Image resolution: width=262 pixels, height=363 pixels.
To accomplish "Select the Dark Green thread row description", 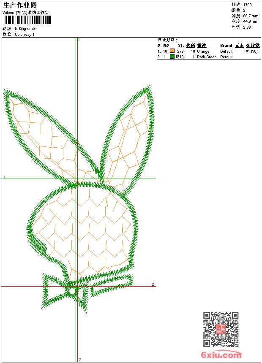I will coord(207,57).
